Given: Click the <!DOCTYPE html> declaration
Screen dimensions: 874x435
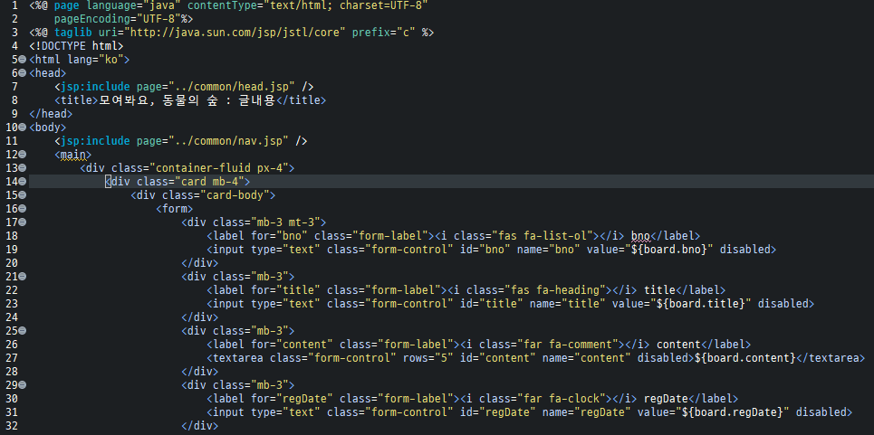Looking at the screenshot, I should pos(76,45).
